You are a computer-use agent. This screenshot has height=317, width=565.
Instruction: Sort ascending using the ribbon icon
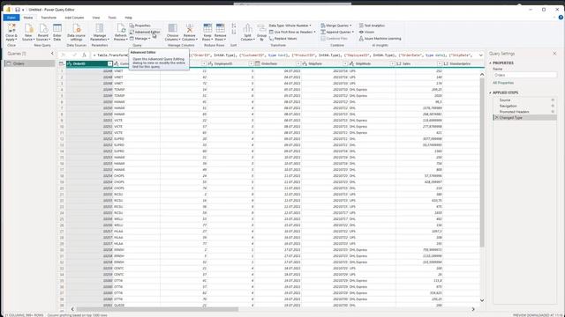(234, 26)
